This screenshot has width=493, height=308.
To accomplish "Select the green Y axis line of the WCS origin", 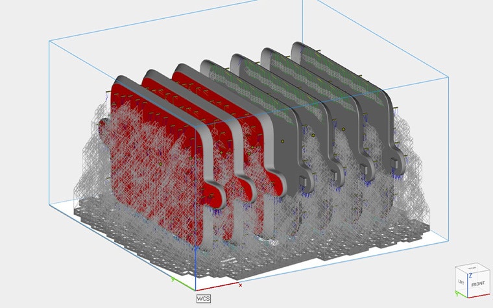I will [183, 285].
